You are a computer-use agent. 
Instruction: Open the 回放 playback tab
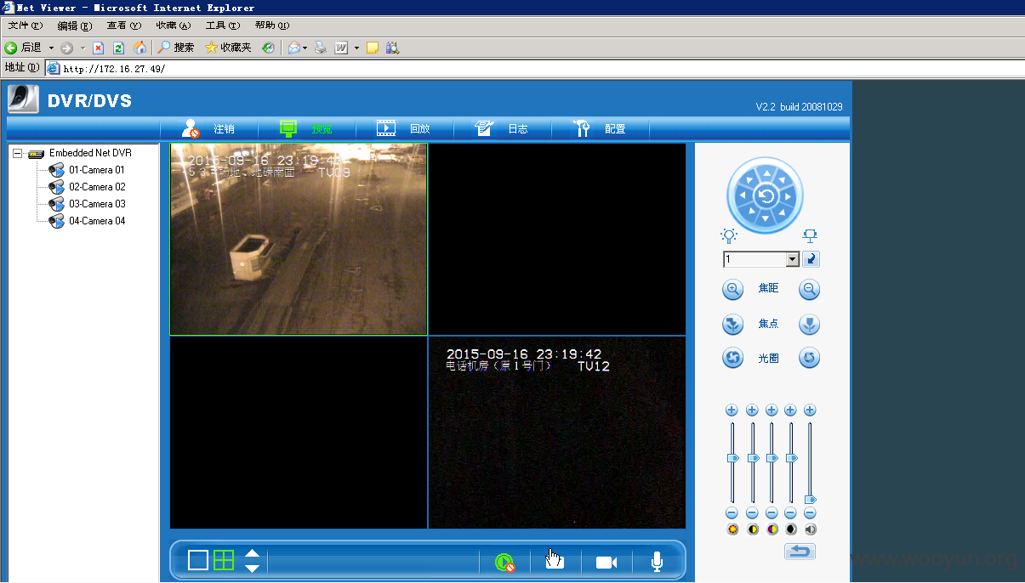click(x=405, y=129)
